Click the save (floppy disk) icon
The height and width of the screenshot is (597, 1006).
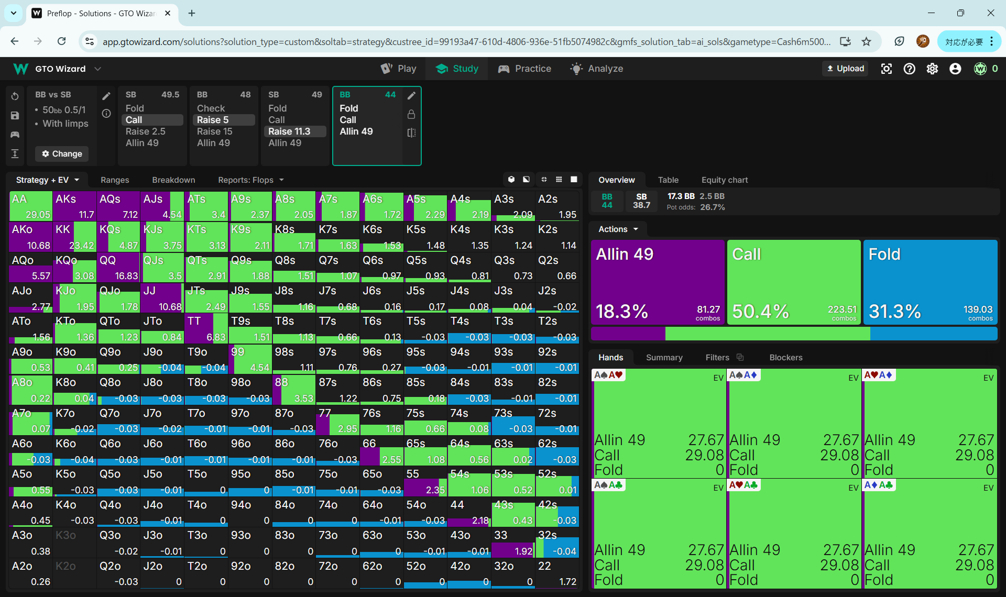15,116
